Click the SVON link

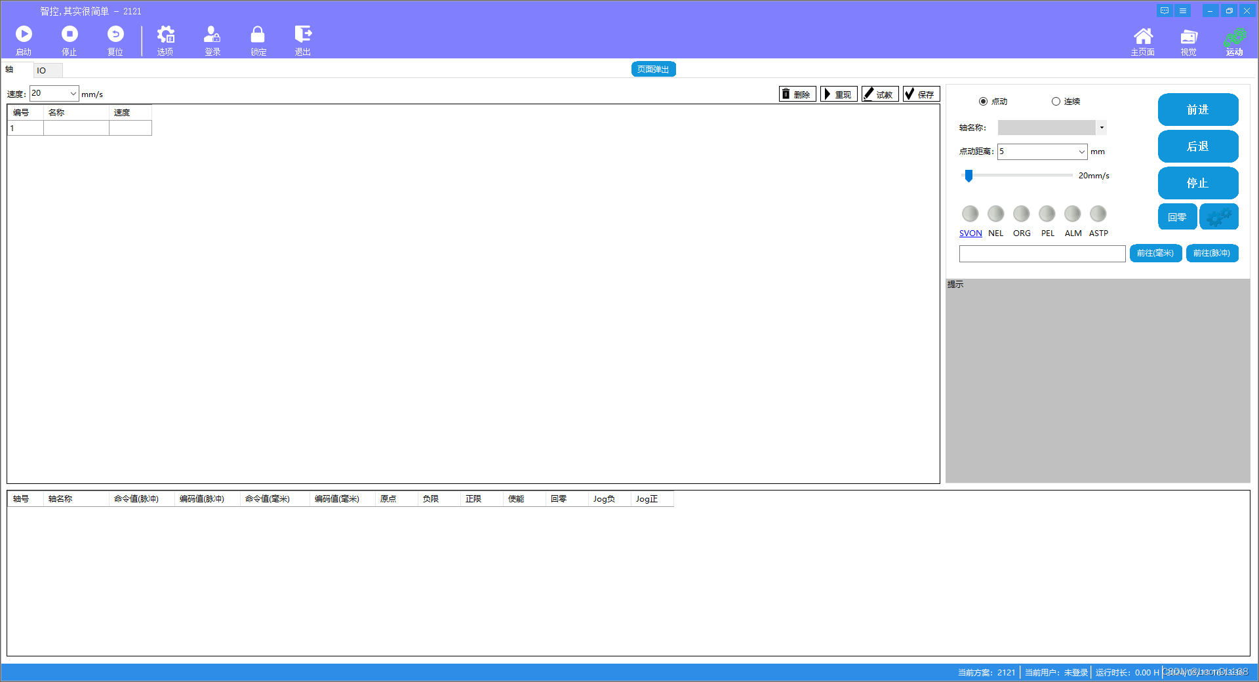tap(970, 233)
